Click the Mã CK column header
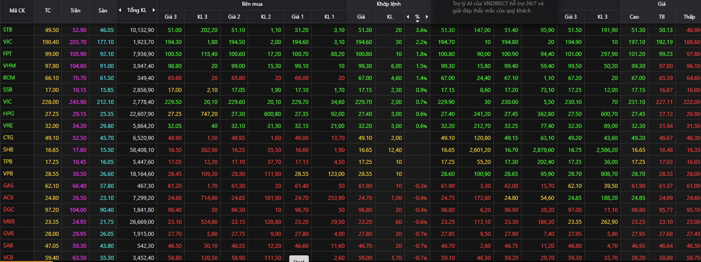Image resolution: width=701 pixels, height=262 pixels. coord(17,10)
